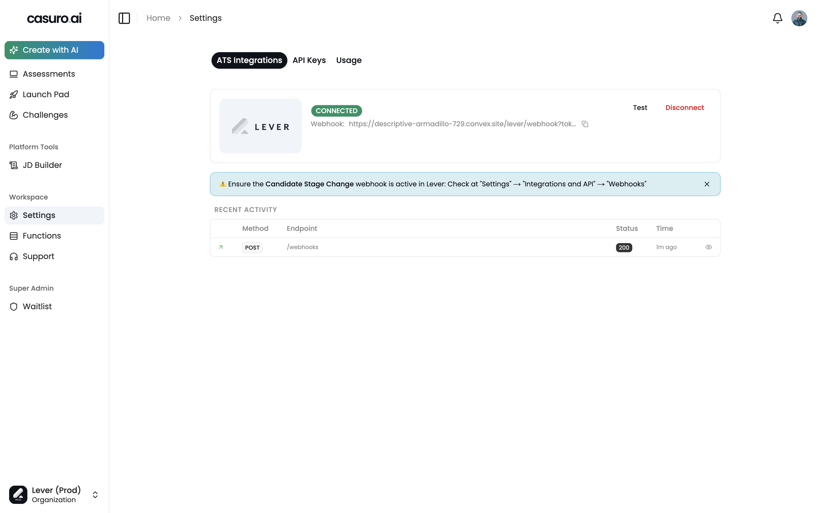The height and width of the screenshot is (513, 821).
Task: Click Create with AI button
Action: tap(54, 50)
